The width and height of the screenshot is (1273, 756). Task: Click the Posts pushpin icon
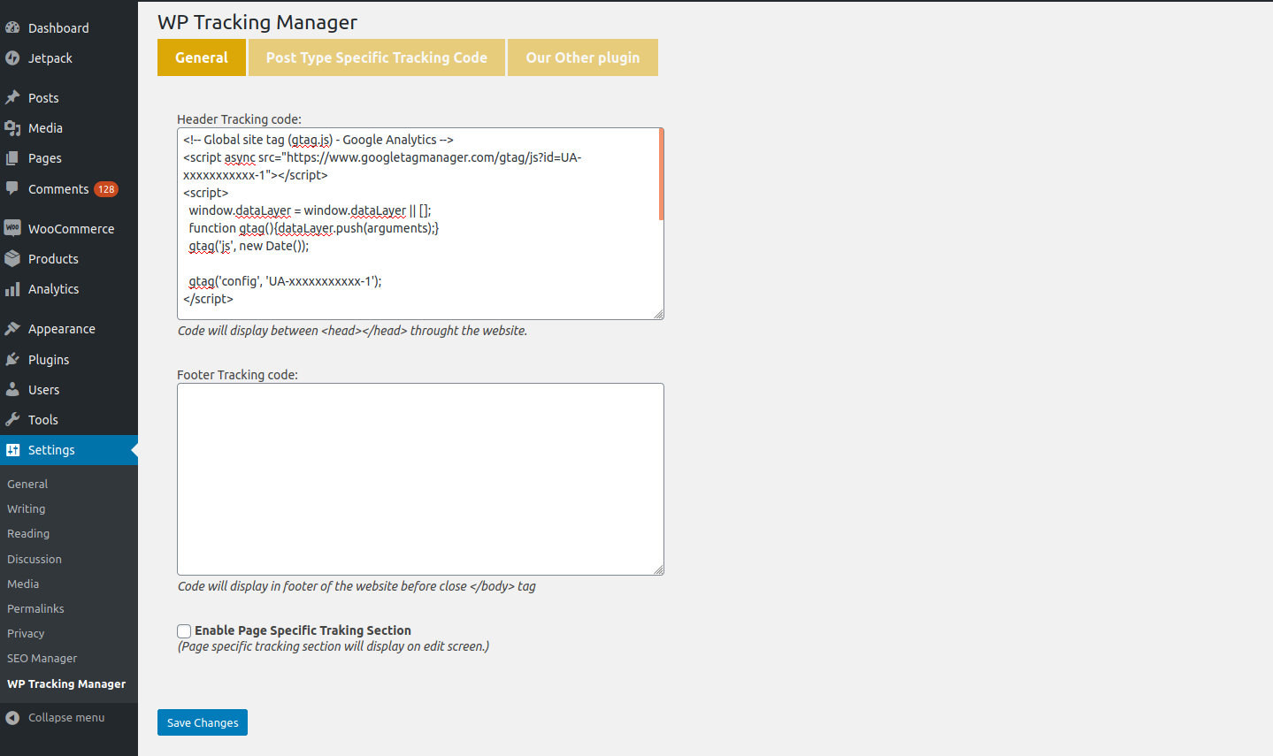click(x=12, y=97)
